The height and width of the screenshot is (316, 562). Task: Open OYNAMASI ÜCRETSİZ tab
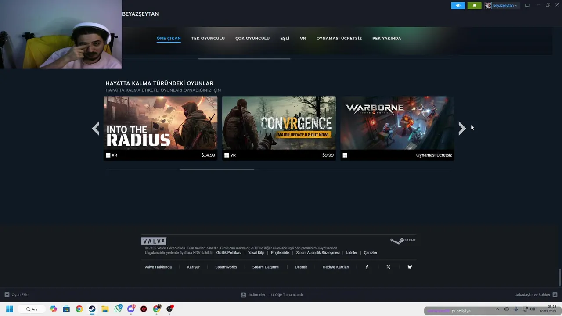(x=339, y=38)
